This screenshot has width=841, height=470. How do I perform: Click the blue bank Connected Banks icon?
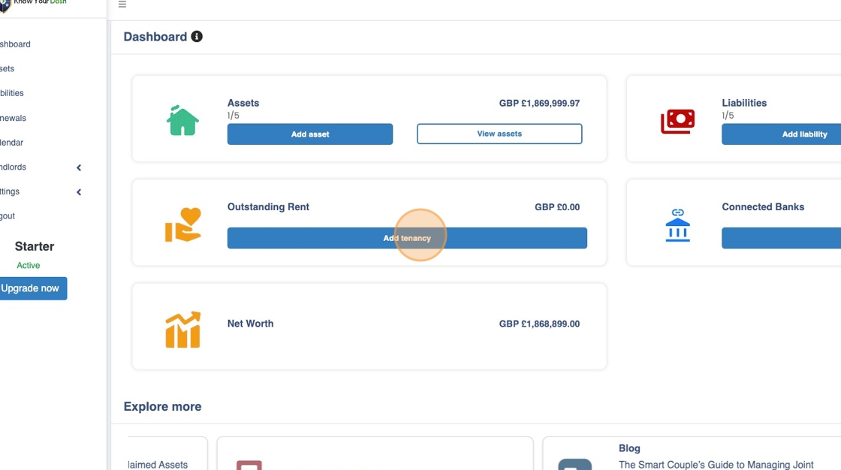(x=677, y=225)
